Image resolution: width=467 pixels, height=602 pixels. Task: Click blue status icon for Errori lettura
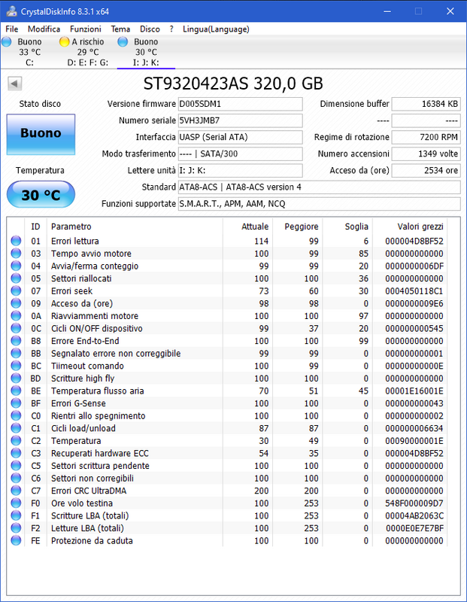click(x=16, y=241)
